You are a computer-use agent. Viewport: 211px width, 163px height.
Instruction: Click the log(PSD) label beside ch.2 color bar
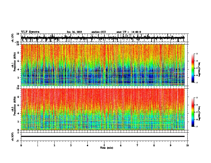pos(200,113)
